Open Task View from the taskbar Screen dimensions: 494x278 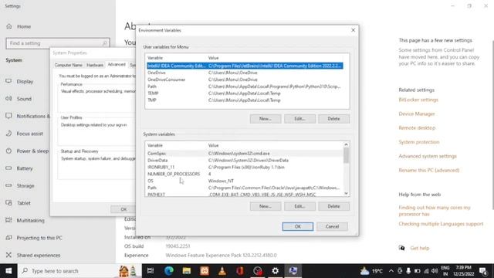(151, 271)
